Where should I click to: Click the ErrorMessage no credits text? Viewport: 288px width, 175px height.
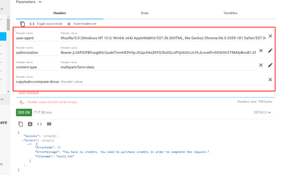[136, 152]
